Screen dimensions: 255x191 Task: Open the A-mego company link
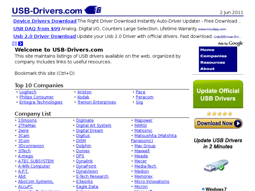pos(26,156)
